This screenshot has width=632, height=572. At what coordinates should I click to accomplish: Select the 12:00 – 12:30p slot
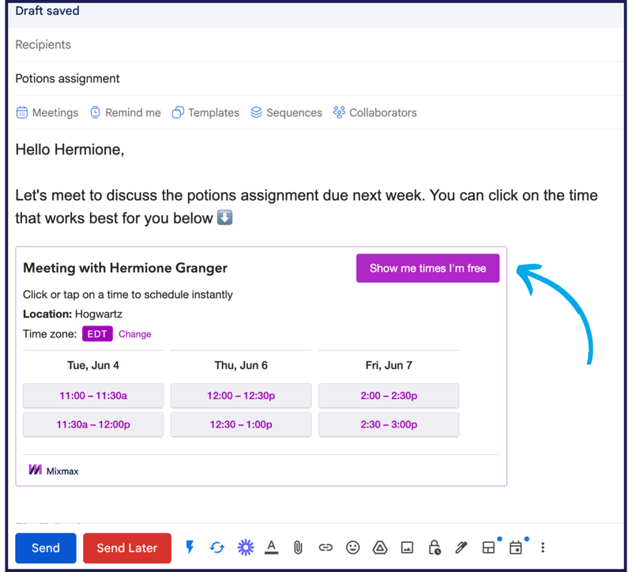coord(241,396)
